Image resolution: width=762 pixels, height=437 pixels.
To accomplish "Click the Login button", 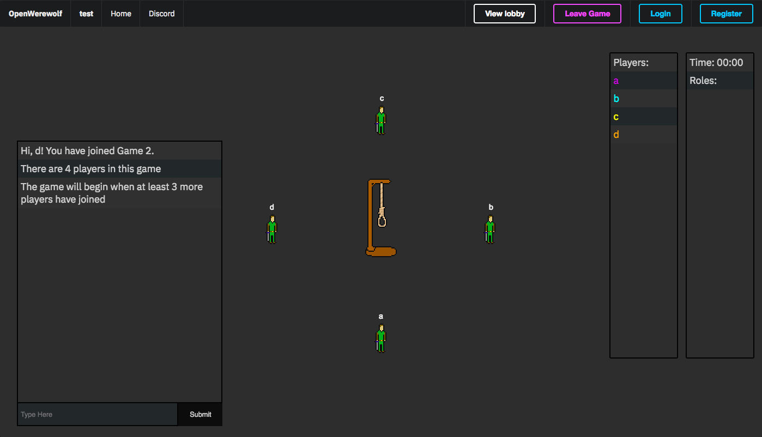I will (x=660, y=14).
